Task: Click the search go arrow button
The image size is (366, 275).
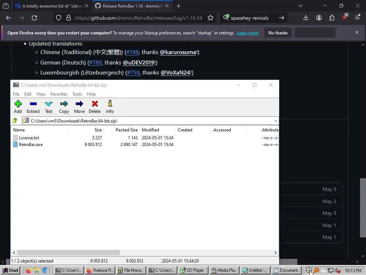Action: tap(282, 18)
